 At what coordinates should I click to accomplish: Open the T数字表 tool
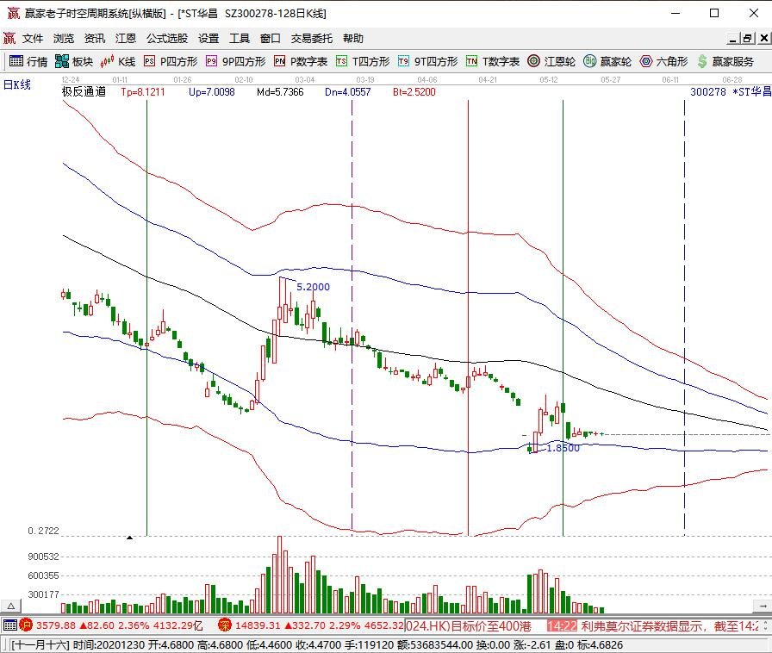pos(493,61)
